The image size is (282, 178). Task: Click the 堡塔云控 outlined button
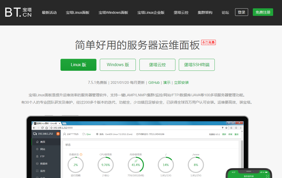157,65
